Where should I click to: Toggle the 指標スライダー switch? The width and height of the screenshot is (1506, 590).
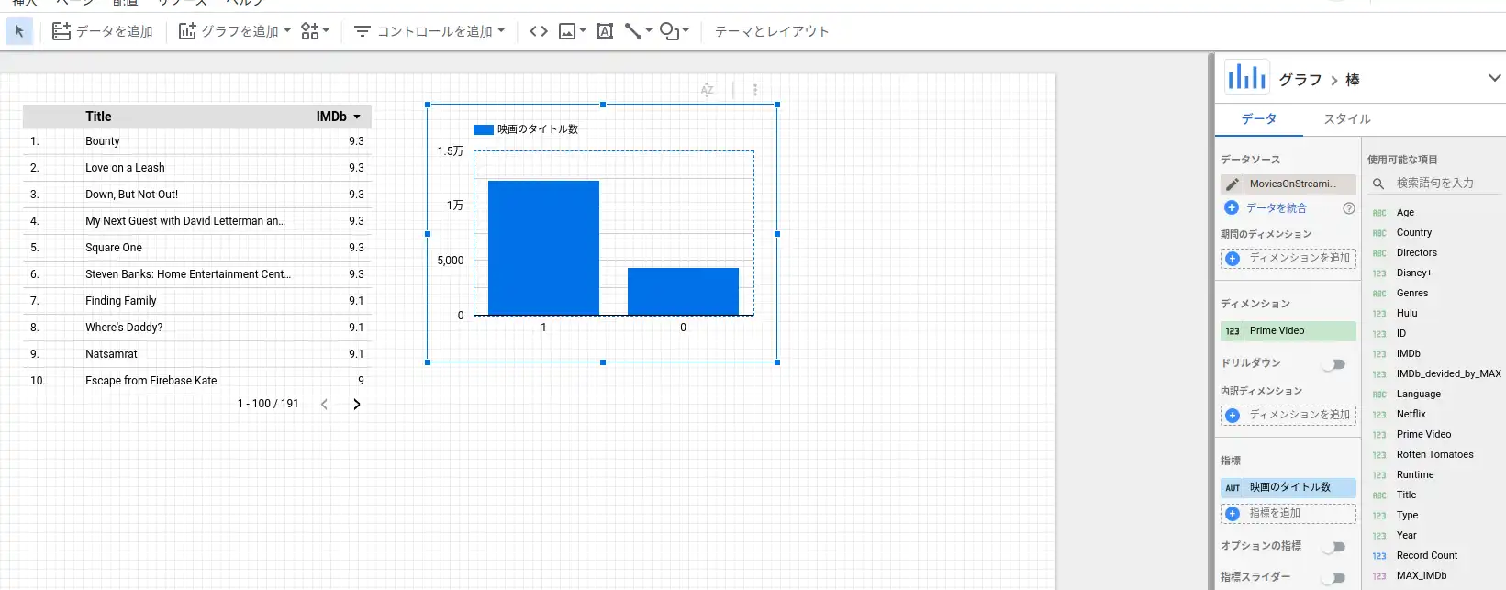1334,578
